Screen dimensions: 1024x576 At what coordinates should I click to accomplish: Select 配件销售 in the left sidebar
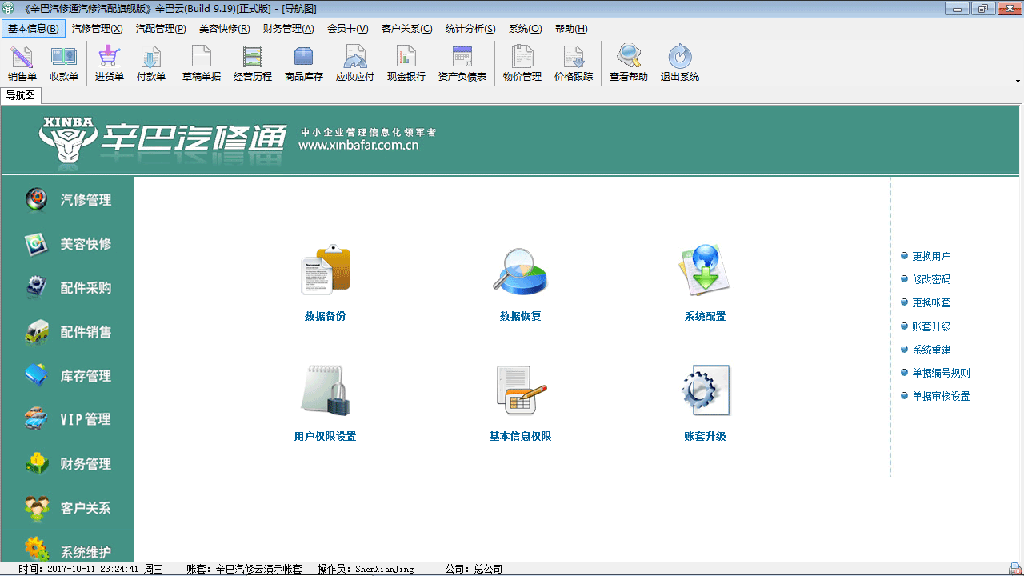(x=67, y=332)
